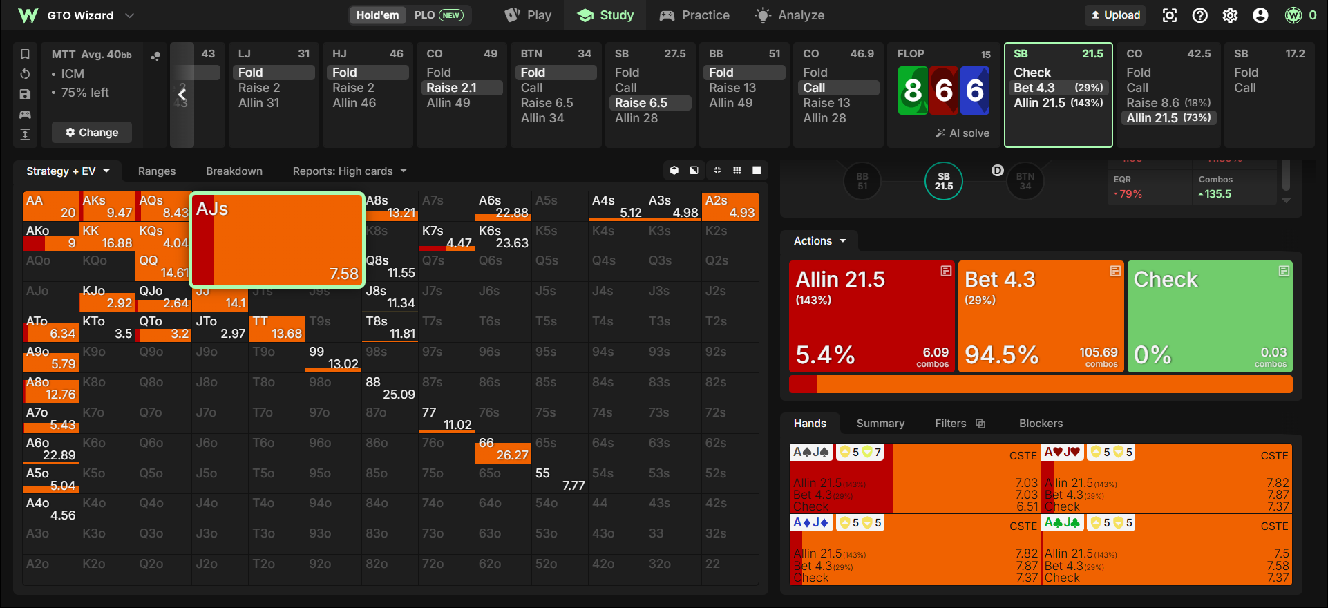
Task: Select the solid square matrix view
Action: click(x=757, y=171)
